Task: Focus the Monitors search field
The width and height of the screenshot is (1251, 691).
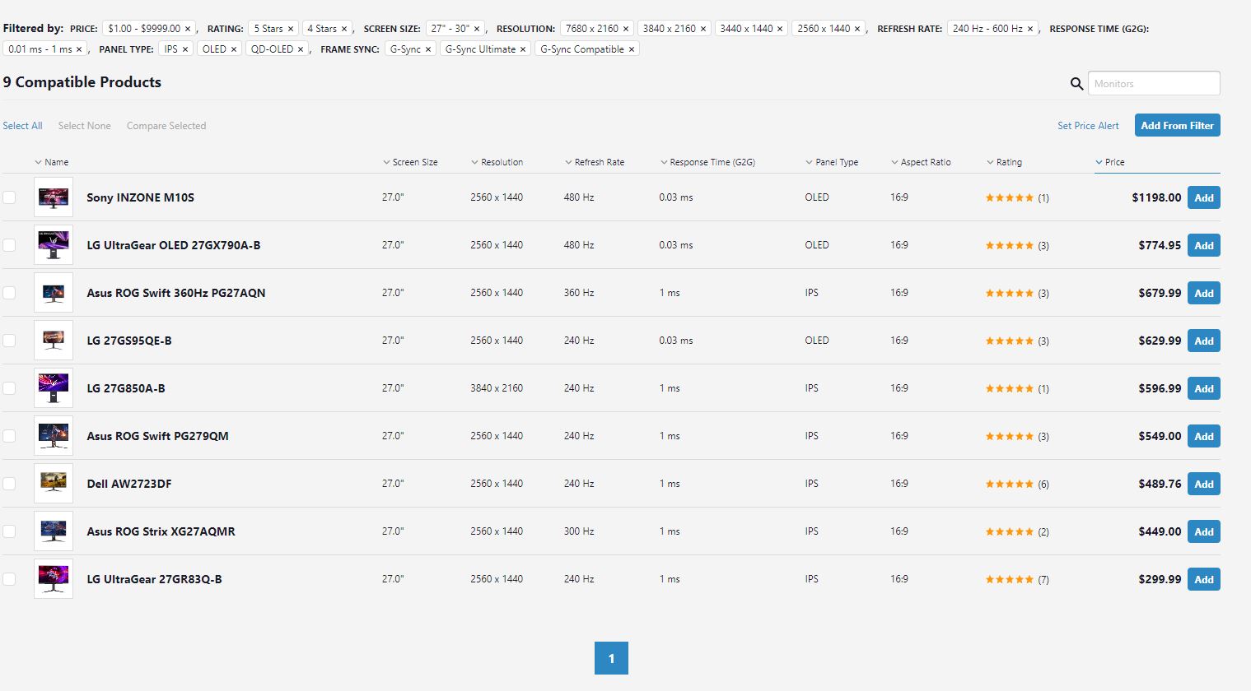Action: (x=1154, y=84)
